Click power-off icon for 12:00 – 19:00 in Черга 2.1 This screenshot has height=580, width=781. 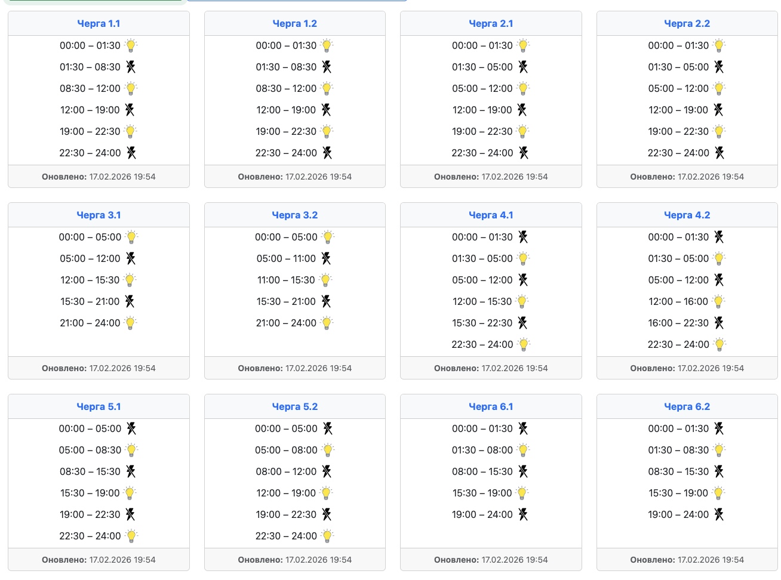click(522, 110)
